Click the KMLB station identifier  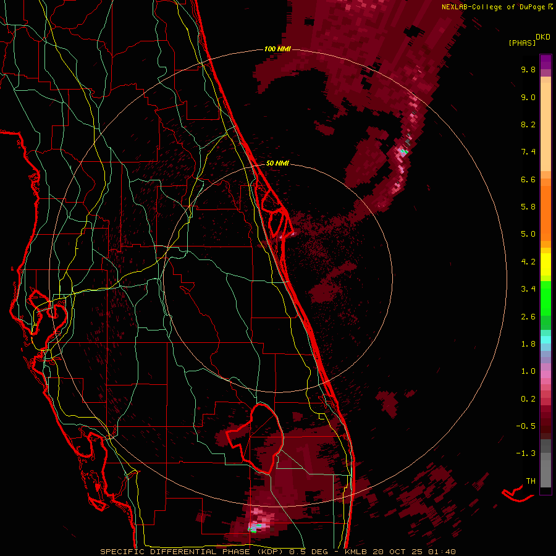pos(355,552)
